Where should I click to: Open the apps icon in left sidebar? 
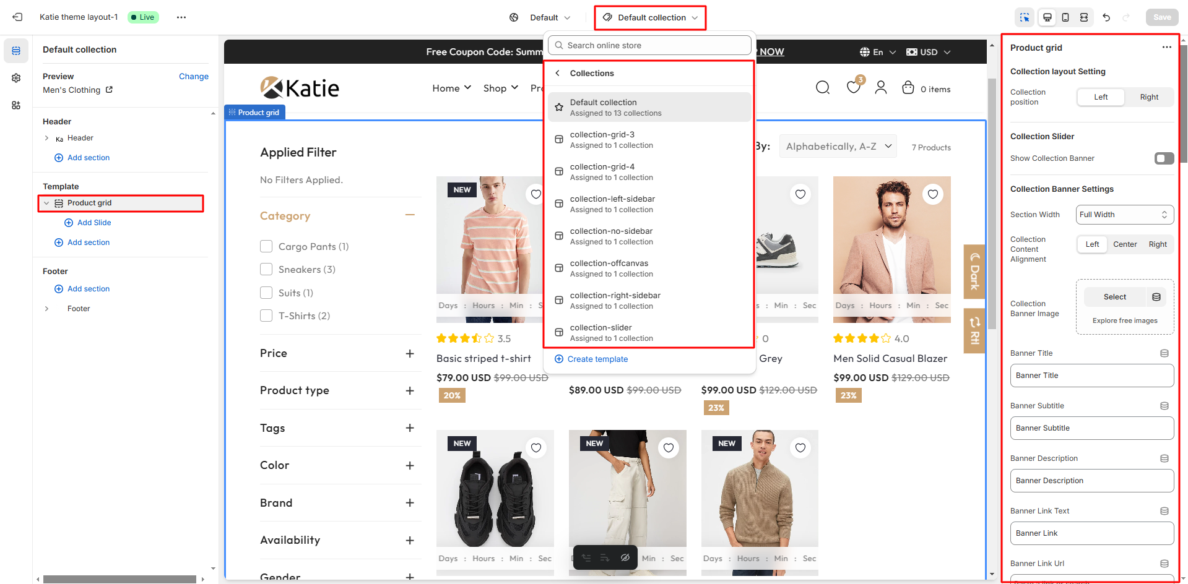click(16, 105)
